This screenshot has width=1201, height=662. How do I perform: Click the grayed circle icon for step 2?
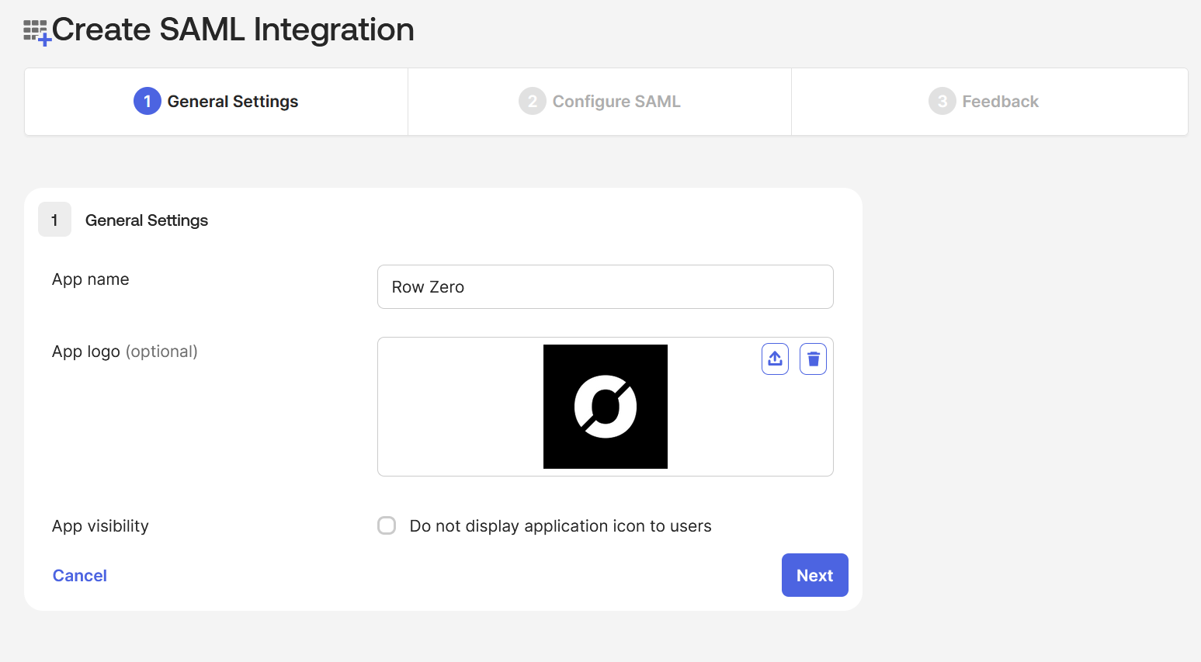532,101
